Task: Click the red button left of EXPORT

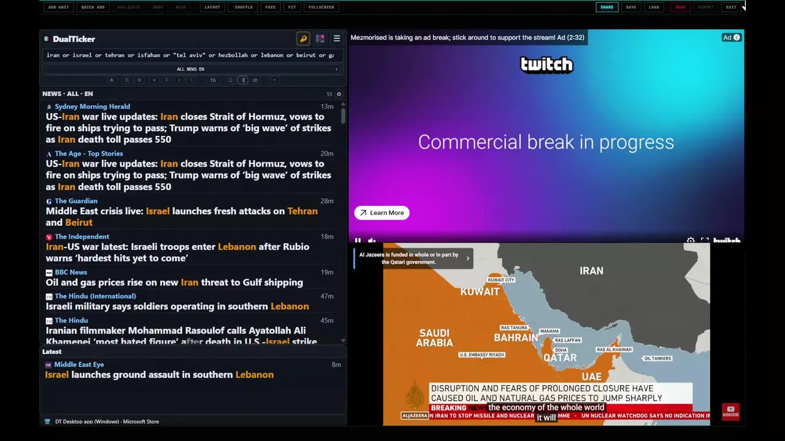Action: coord(680,7)
